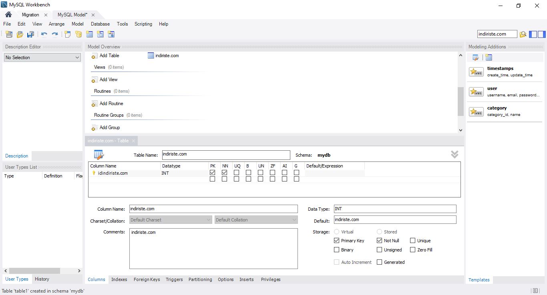Enable the Generated checkbox

380,262
